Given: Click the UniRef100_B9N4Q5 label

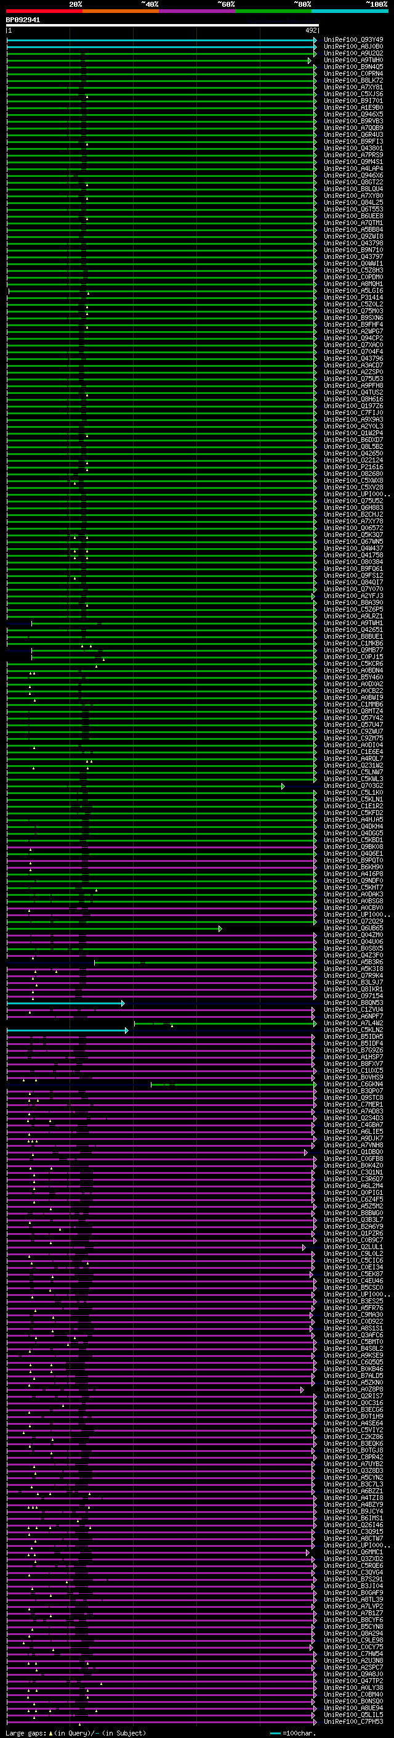Looking at the screenshot, I should point(353,67).
